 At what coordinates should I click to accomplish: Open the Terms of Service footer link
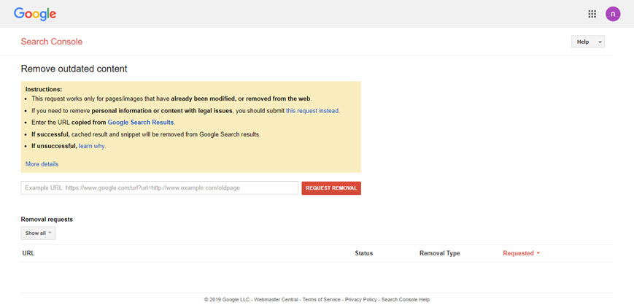click(321, 300)
